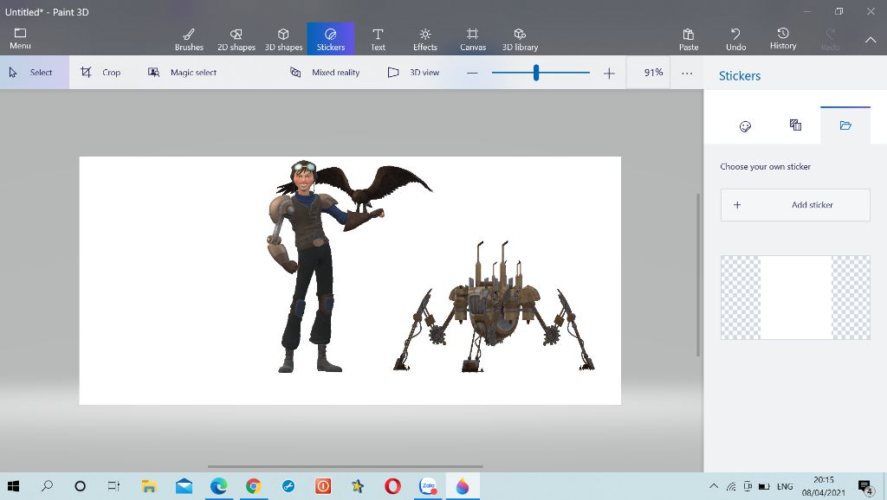Image resolution: width=887 pixels, height=500 pixels.
Task: Switch to the Stickers tab
Action: pyautogui.click(x=330, y=40)
